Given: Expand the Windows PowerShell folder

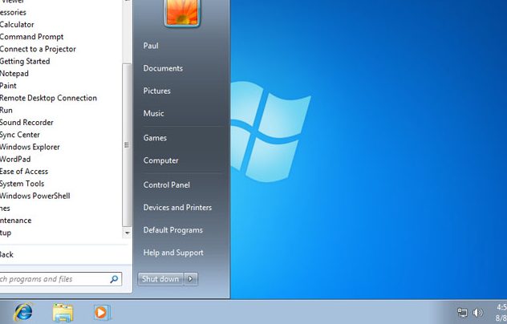Looking at the screenshot, I should click(34, 196).
